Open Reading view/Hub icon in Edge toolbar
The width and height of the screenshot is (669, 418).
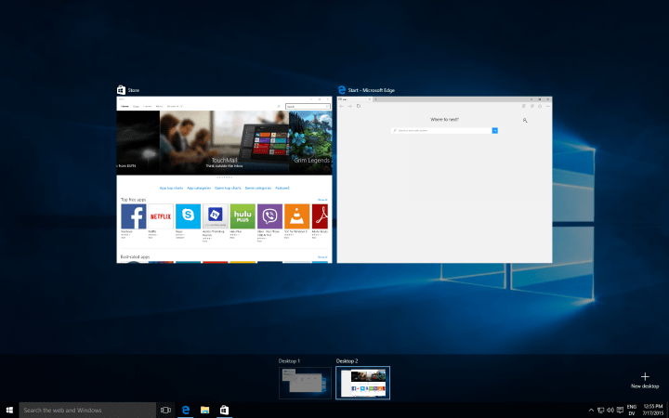click(524, 106)
